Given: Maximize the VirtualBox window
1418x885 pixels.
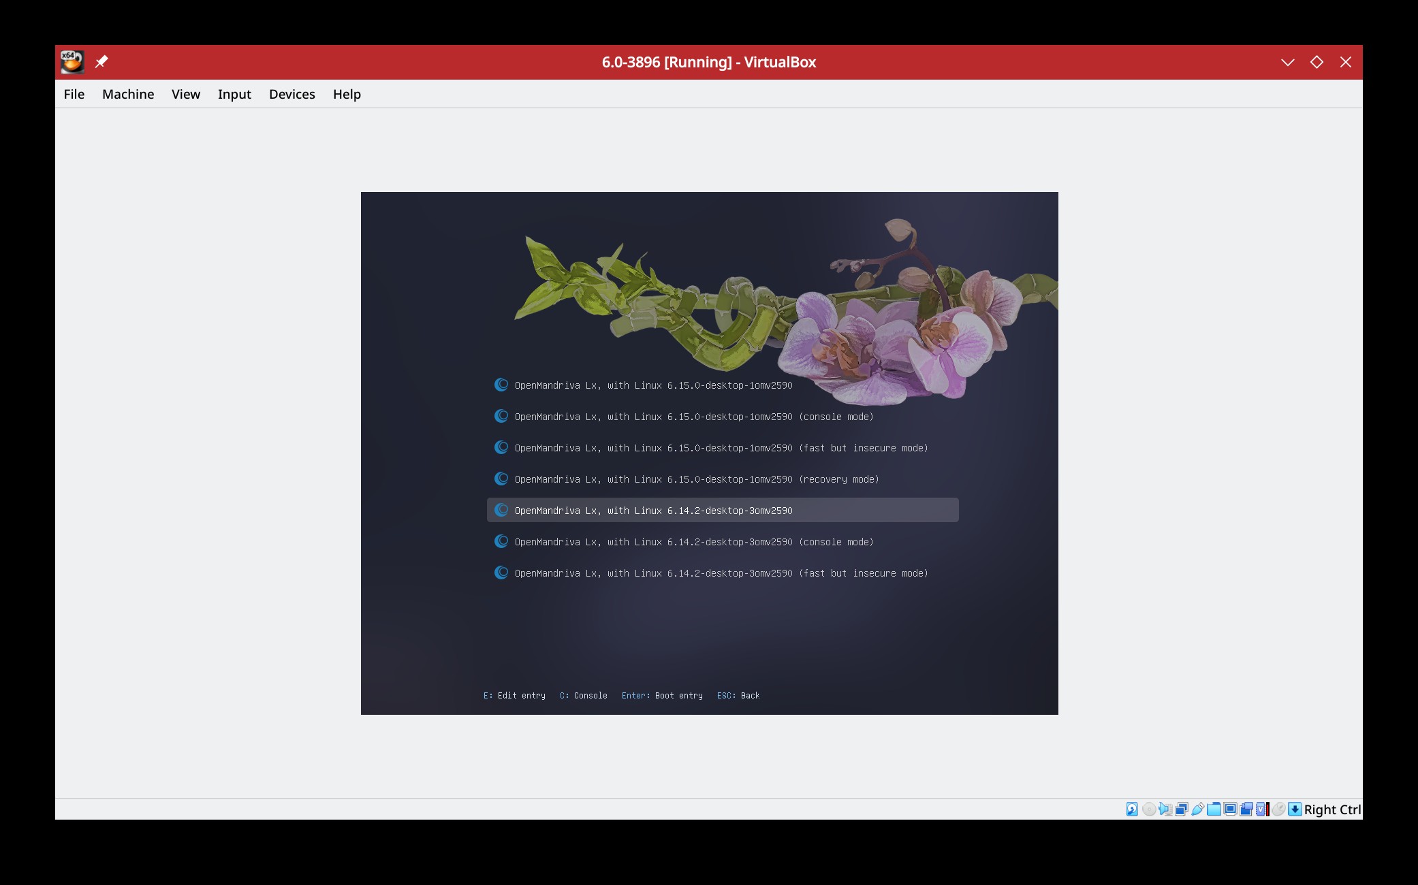Looking at the screenshot, I should point(1317,62).
